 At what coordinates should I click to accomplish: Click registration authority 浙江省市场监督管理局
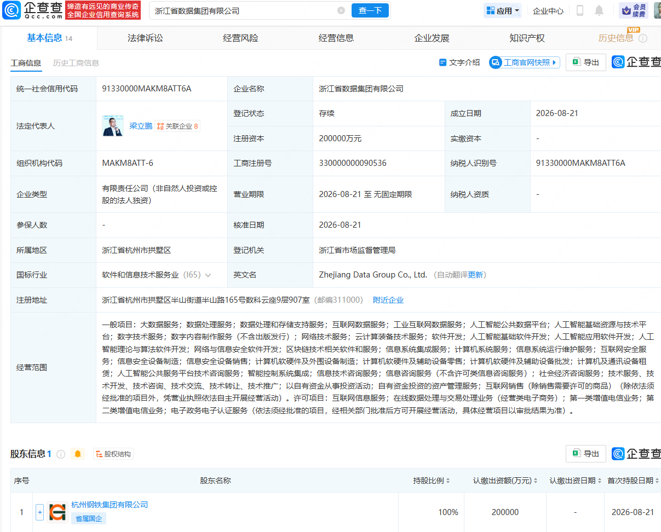point(357,250)
